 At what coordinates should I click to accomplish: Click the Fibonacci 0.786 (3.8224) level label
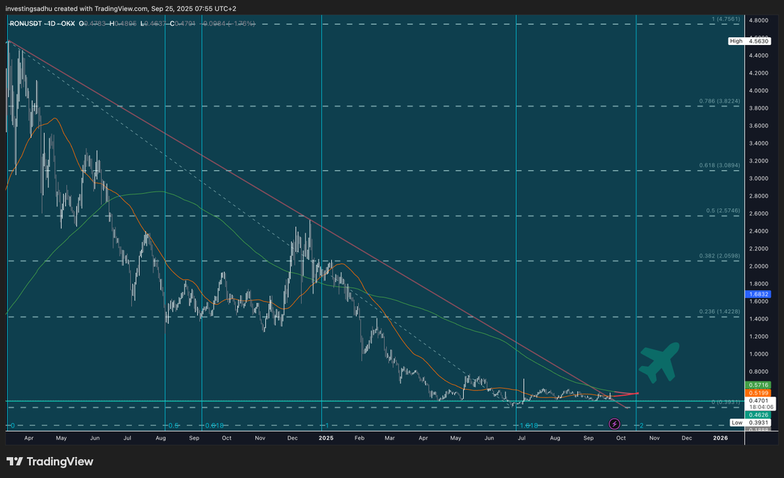point(719,101)
